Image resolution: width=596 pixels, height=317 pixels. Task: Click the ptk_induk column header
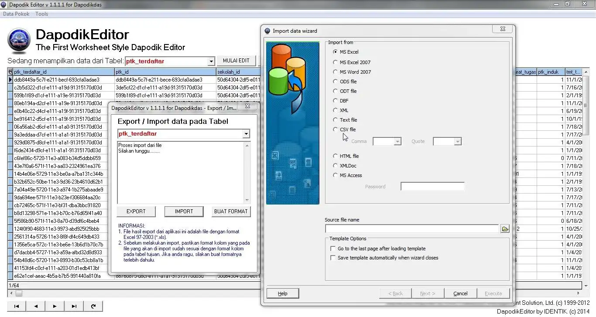pos(551,72)
